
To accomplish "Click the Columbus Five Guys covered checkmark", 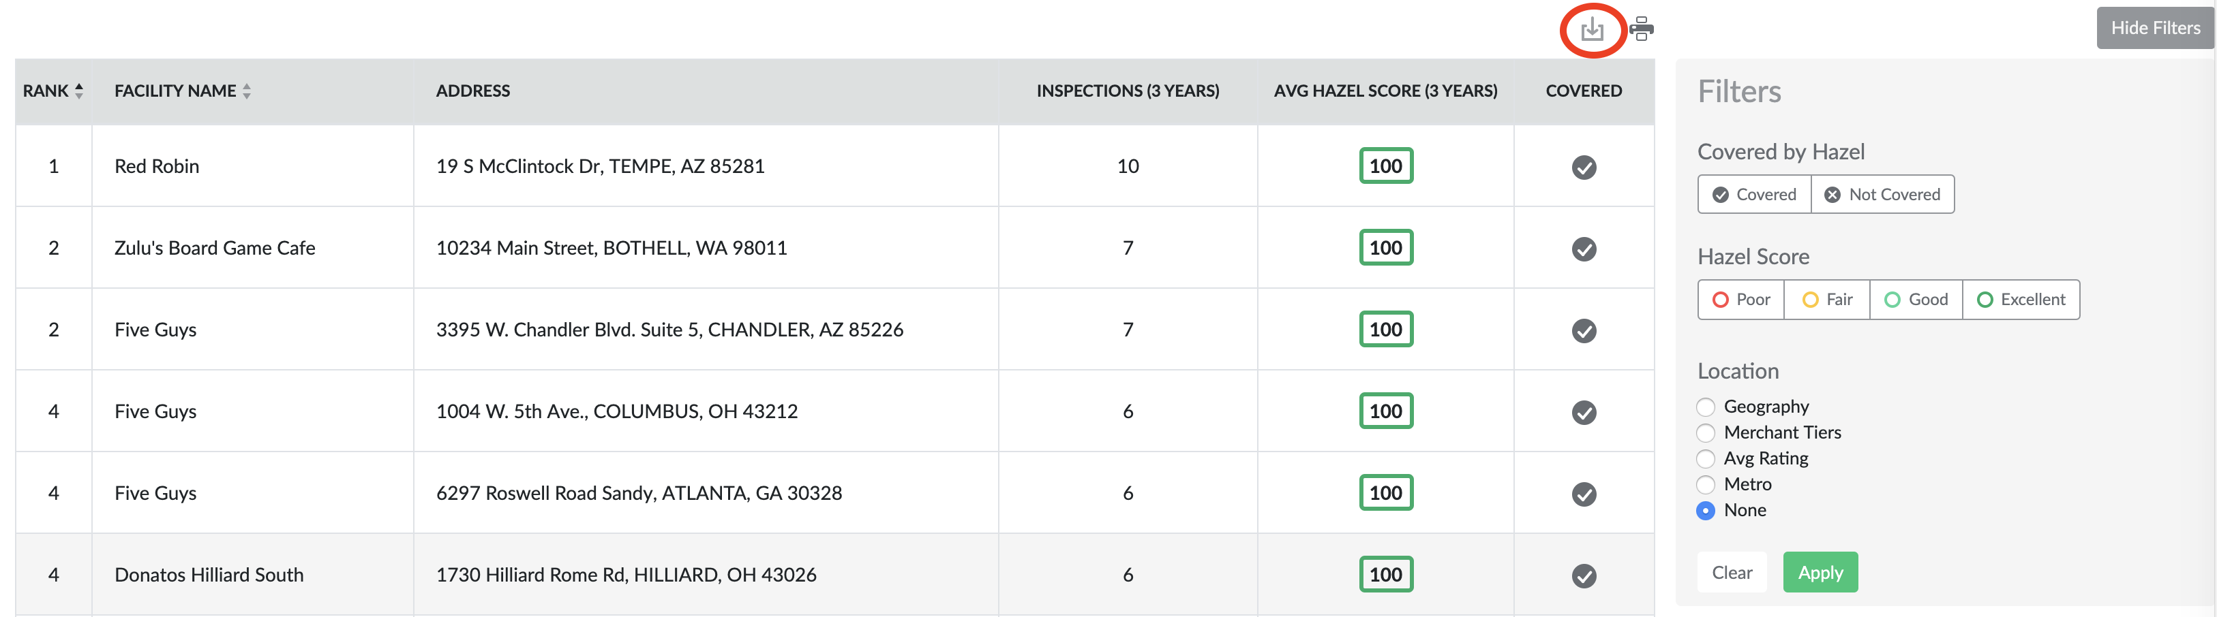I will (x=1584, y=411).
